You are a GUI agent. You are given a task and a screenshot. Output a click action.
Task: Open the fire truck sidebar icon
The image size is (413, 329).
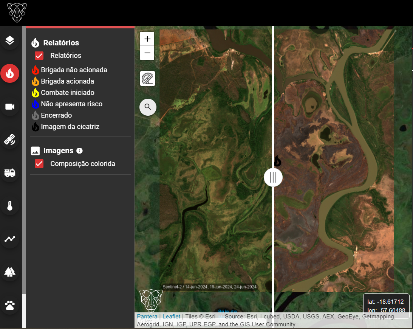[x=10, y=173]
